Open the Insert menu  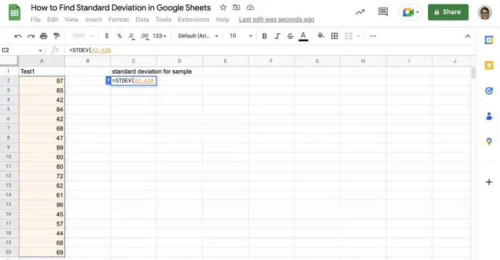coord(93,20)
